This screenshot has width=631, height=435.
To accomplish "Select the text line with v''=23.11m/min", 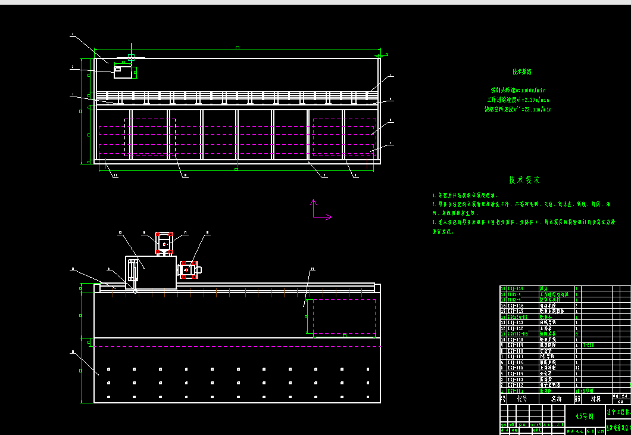I will tap(518, 109).
